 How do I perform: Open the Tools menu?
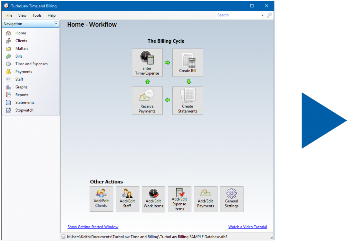click(37, 15)
